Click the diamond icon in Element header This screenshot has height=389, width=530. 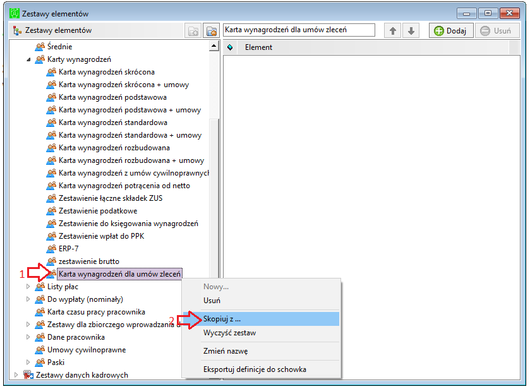(230, 47)
